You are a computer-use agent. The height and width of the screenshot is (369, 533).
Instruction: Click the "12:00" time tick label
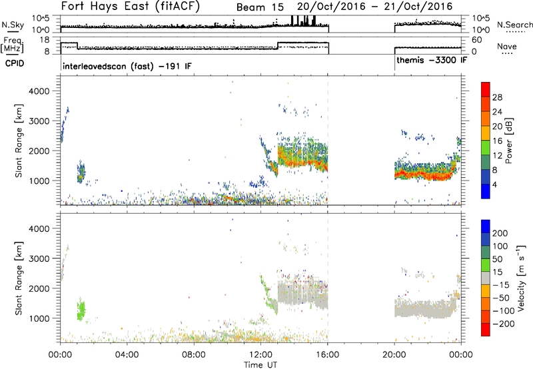[261, 355]
